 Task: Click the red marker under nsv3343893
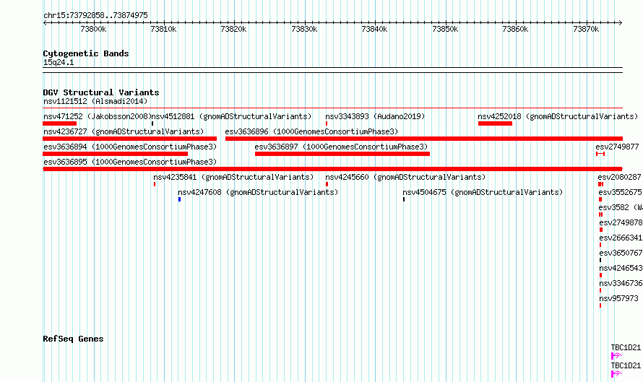(x=327, y=123)
